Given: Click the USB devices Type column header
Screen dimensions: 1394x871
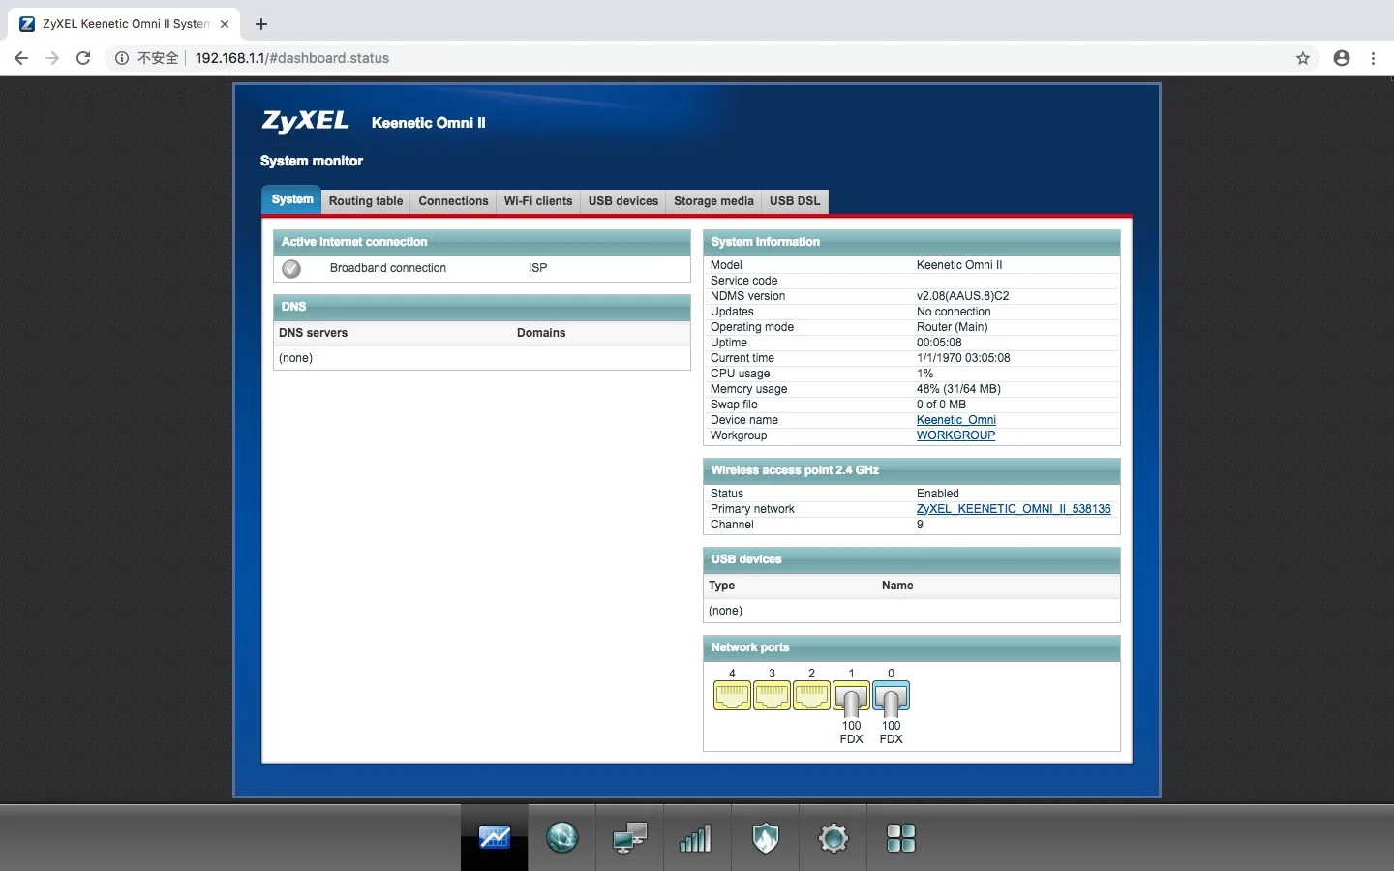Looking at the screenshot, I should 721,586.
